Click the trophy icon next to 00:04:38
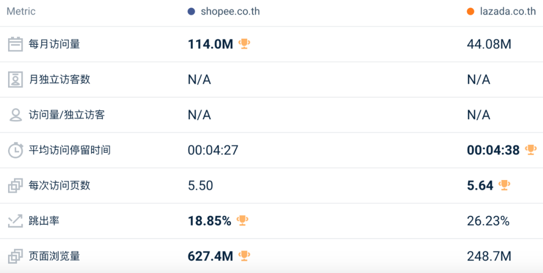 [530, 150]
